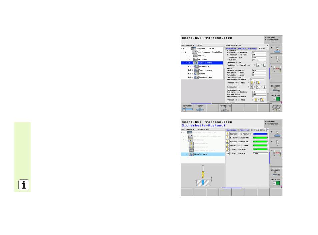Click the icon beside Sicherheits-Abstand in the 123_DRILL.HU form

[x=228, y=134]
